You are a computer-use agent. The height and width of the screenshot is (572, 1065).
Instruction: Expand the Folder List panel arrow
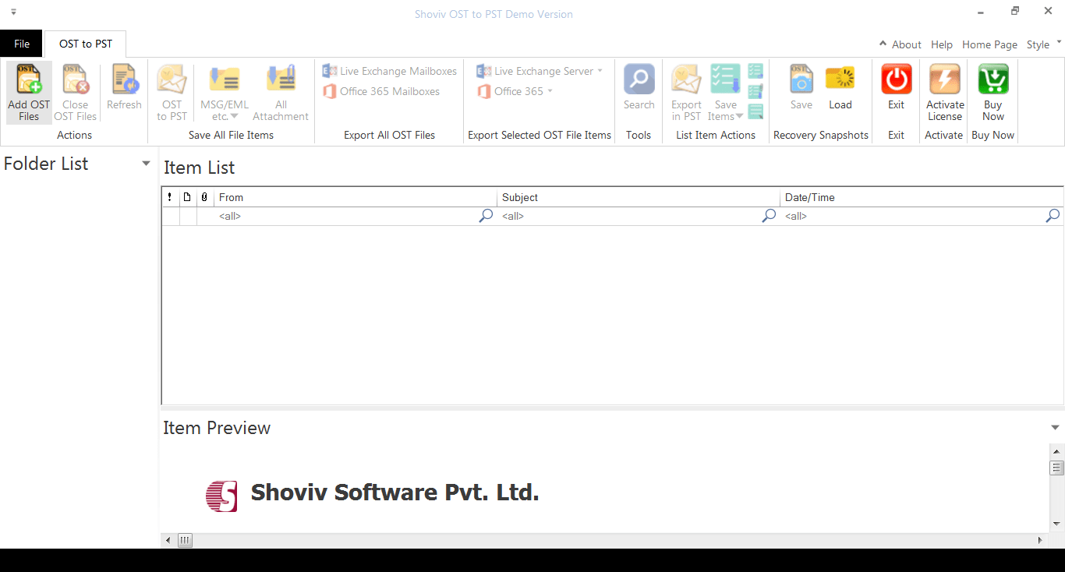(146, 164)
